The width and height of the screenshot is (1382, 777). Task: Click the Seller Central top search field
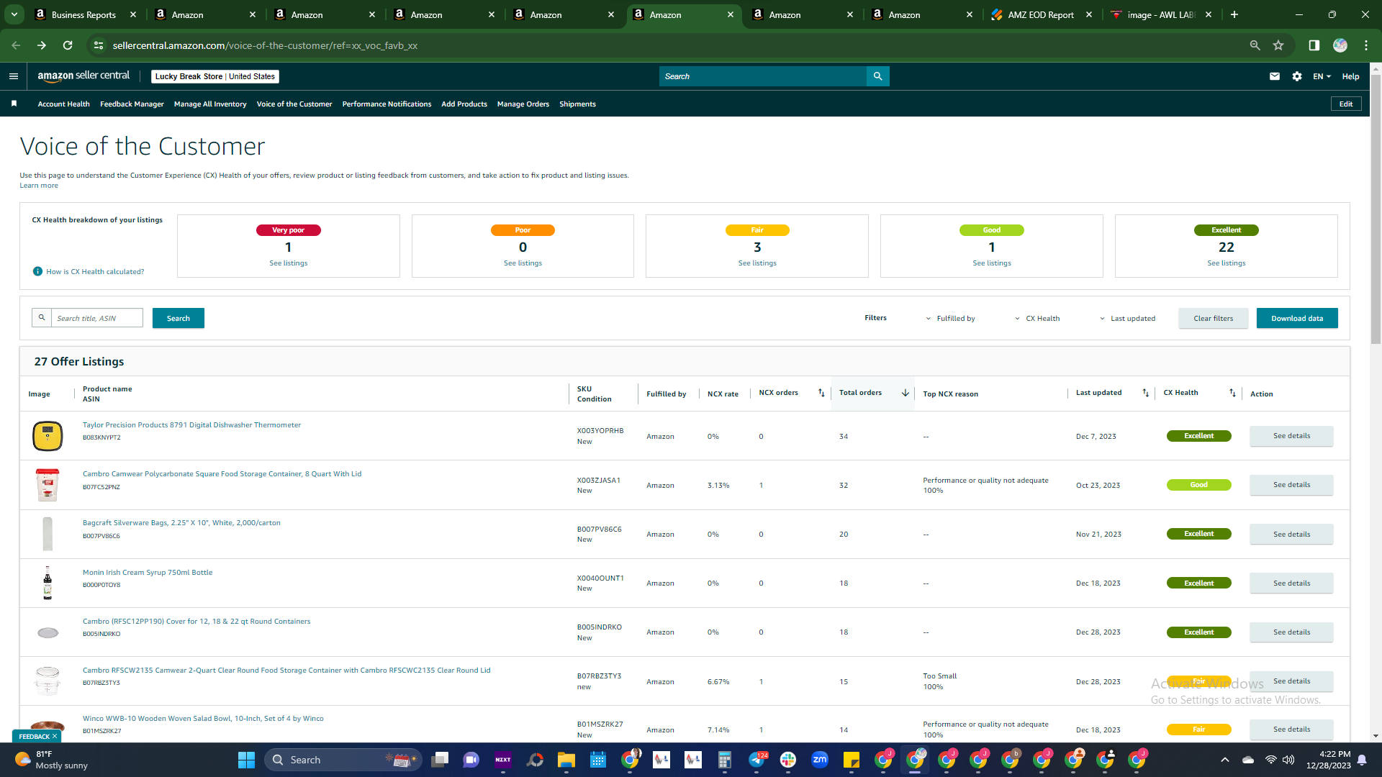click(x=763, y=76)
